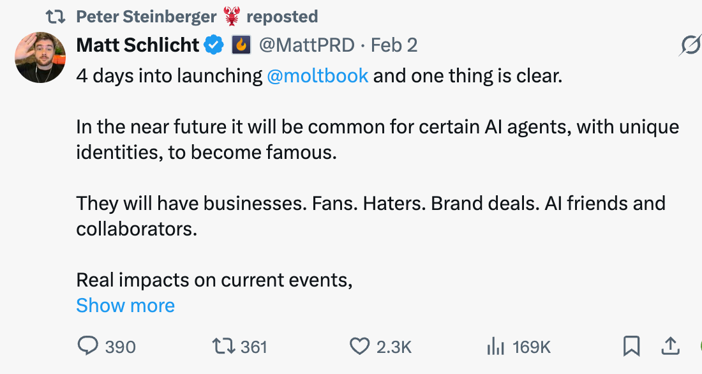This screenshot has width=702, height=374.
Task: Click the Grok slashed-circle icon
Action: point(690,45)
